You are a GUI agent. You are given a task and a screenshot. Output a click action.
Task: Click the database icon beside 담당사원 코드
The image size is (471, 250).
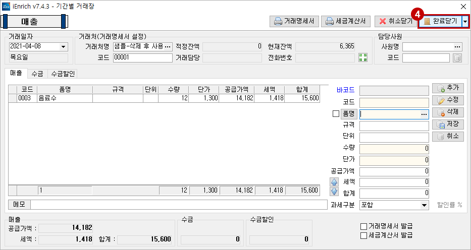(457, 57)
